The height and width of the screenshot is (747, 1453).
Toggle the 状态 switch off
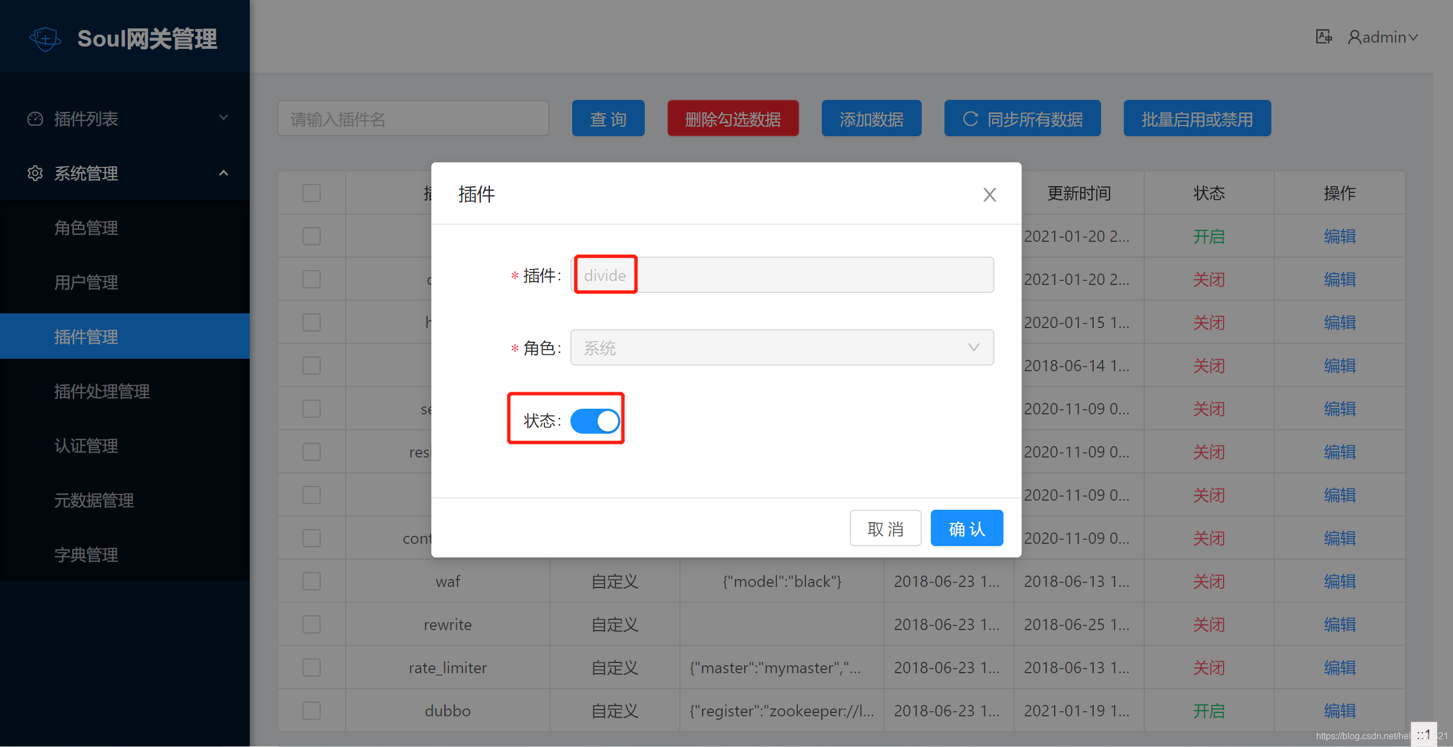594,421
